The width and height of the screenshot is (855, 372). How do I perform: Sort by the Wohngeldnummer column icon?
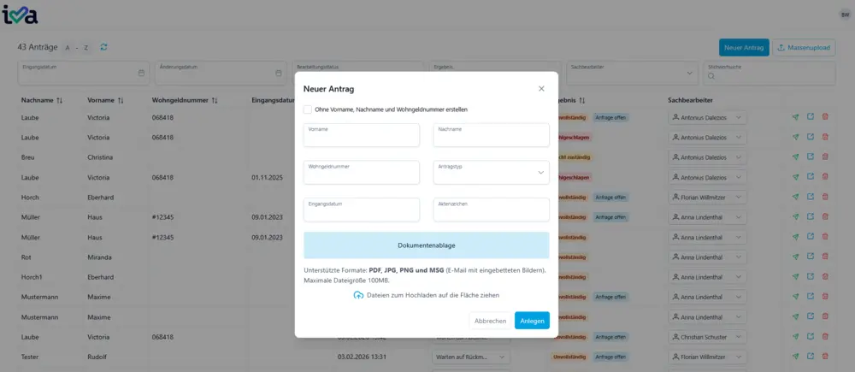pos(214,101)
